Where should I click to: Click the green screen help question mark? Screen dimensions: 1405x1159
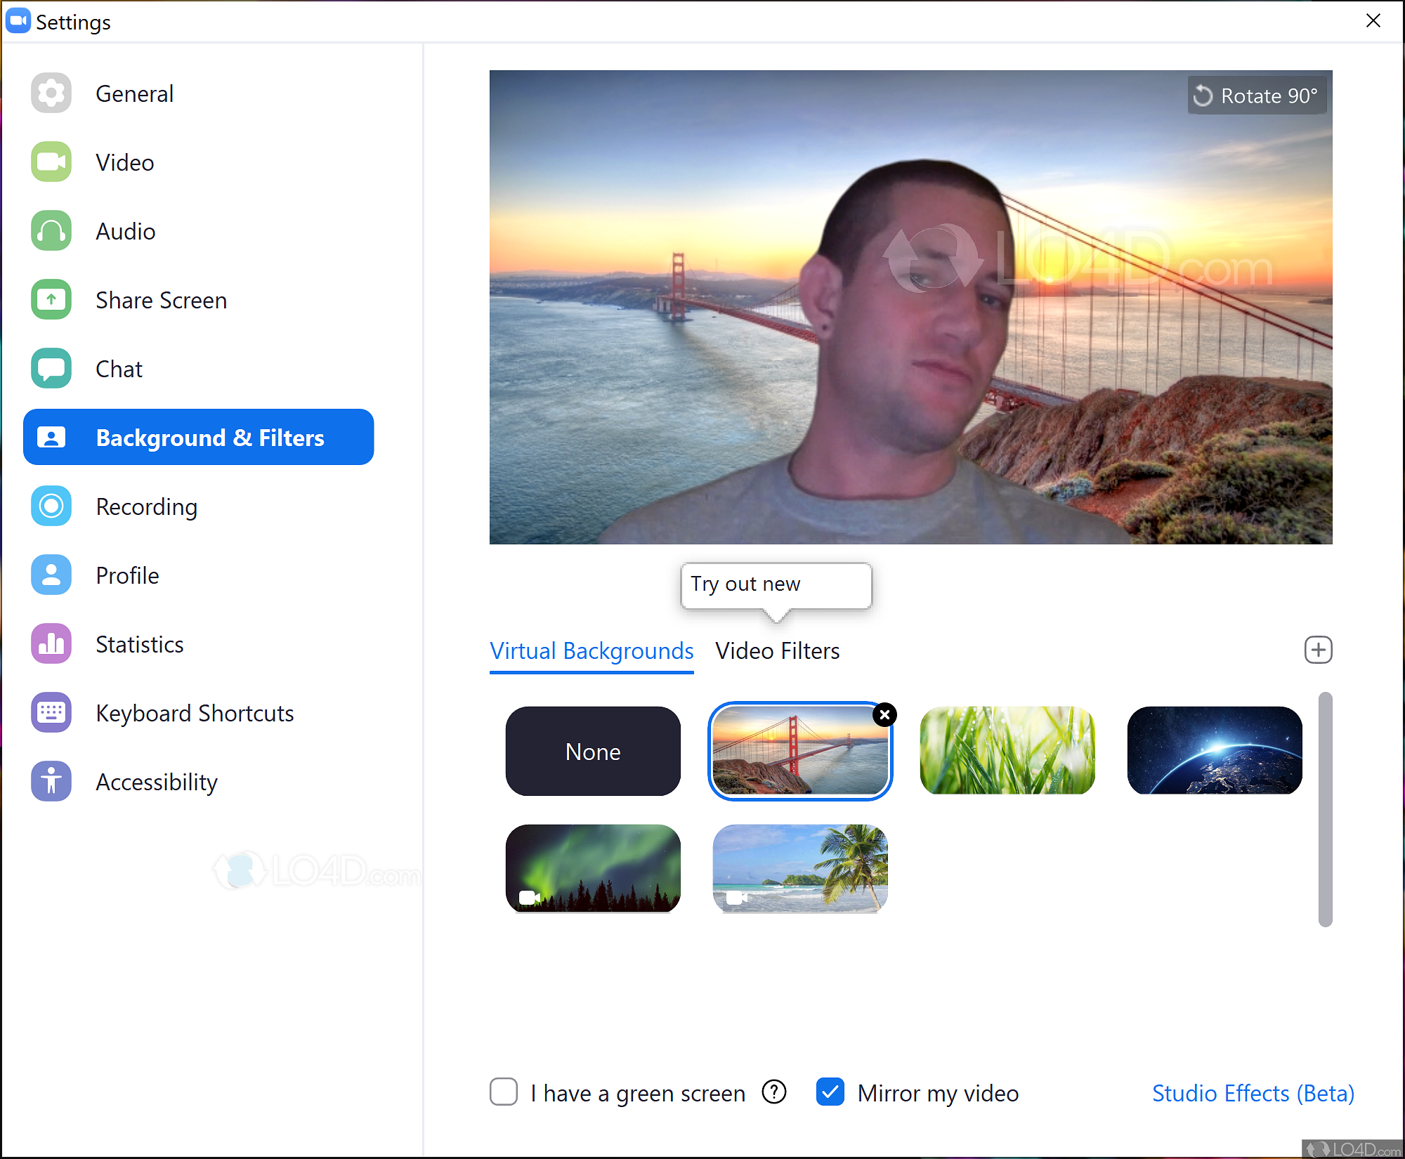(x=774, y=1093)
